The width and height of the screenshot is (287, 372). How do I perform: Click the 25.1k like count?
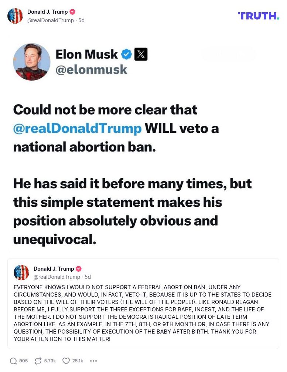tap(78, 361)
